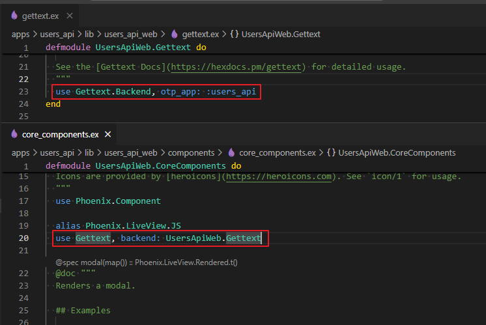Screen dimensions: 486x325
Task: Open 'users_api' breadcrumb in core_components.ex editor
Action: (57, 153)
